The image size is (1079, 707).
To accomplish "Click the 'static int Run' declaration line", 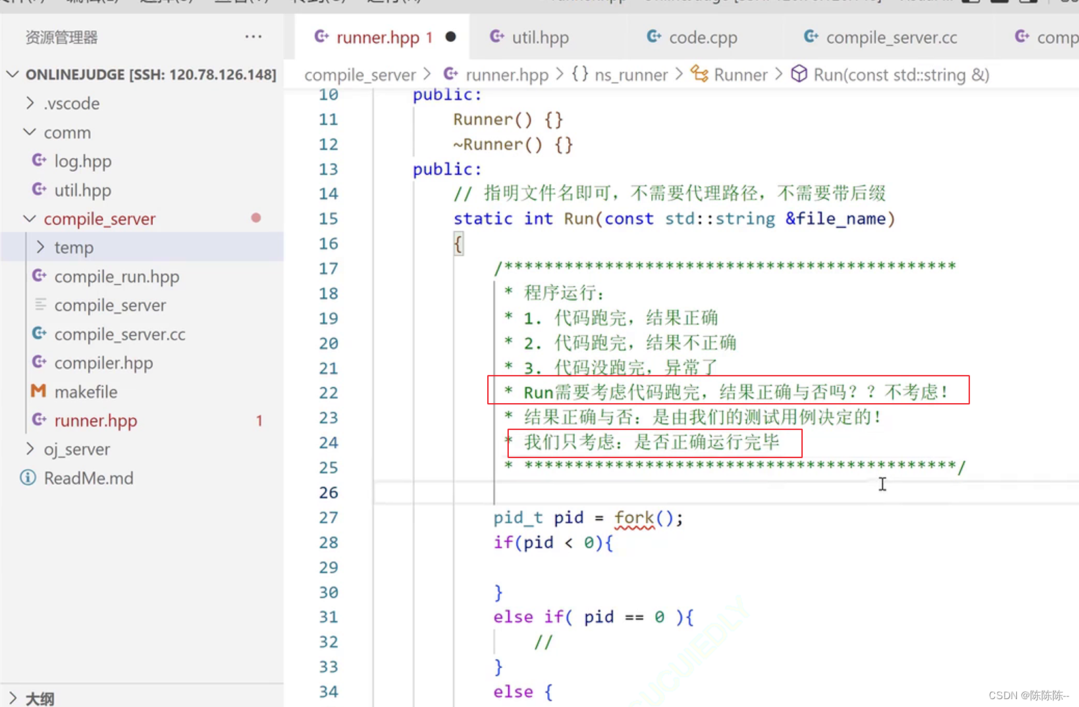I will point(674,218).
